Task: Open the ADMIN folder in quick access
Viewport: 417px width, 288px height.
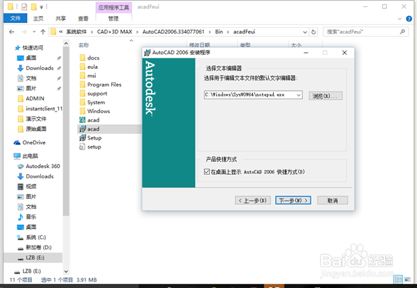Action: [x=31, y=99]
